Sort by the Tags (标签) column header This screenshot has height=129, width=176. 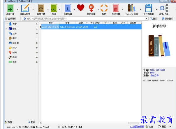tap(115, 23)
